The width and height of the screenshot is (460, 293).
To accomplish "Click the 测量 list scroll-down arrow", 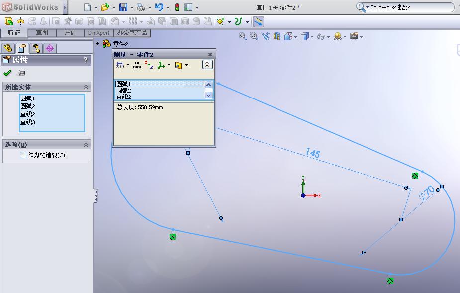I will pyautogui.click(x=208, y=95).
